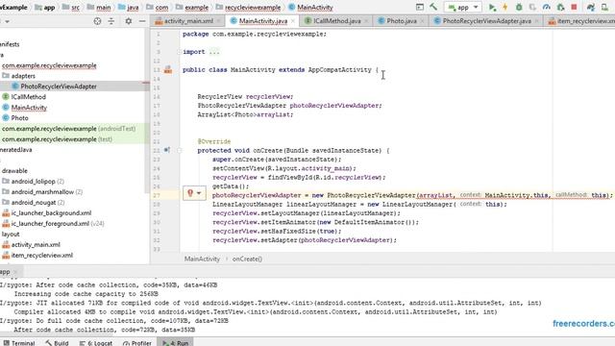This screenshot has width=615, height=346.
Task: Select the adapters folder in project tree
Action: [x=18, y=76]
